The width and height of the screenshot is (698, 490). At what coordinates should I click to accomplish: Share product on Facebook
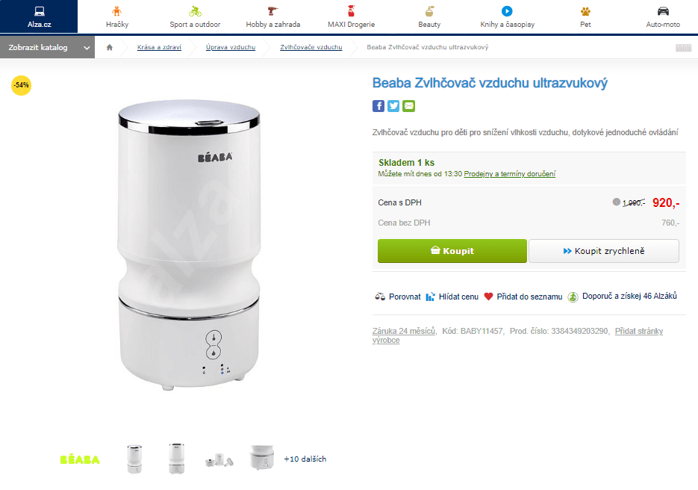[378, 106]
